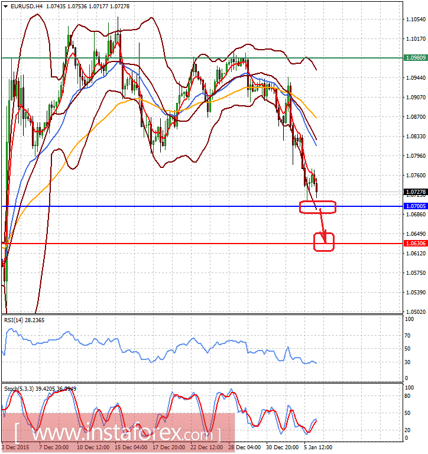Click the 1.09440 price scale value
This screenshot has width=428, height=454.
[416, 78]
